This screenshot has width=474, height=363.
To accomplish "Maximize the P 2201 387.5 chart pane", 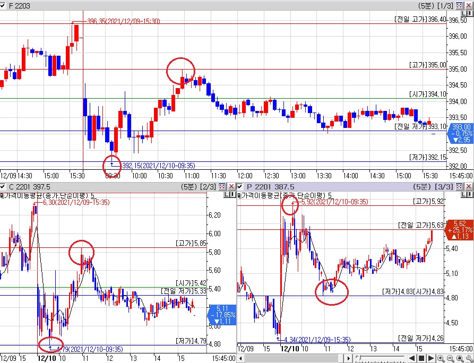I will pyautogui.click(x=459, y=186).
